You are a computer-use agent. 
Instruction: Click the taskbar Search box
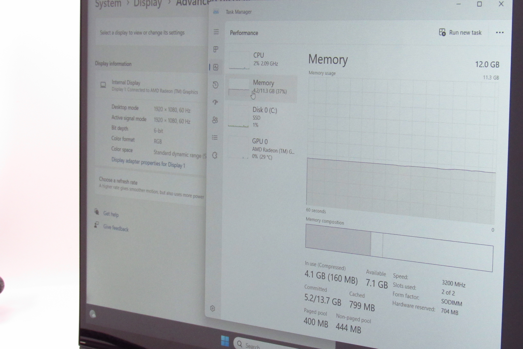(253, 345)
